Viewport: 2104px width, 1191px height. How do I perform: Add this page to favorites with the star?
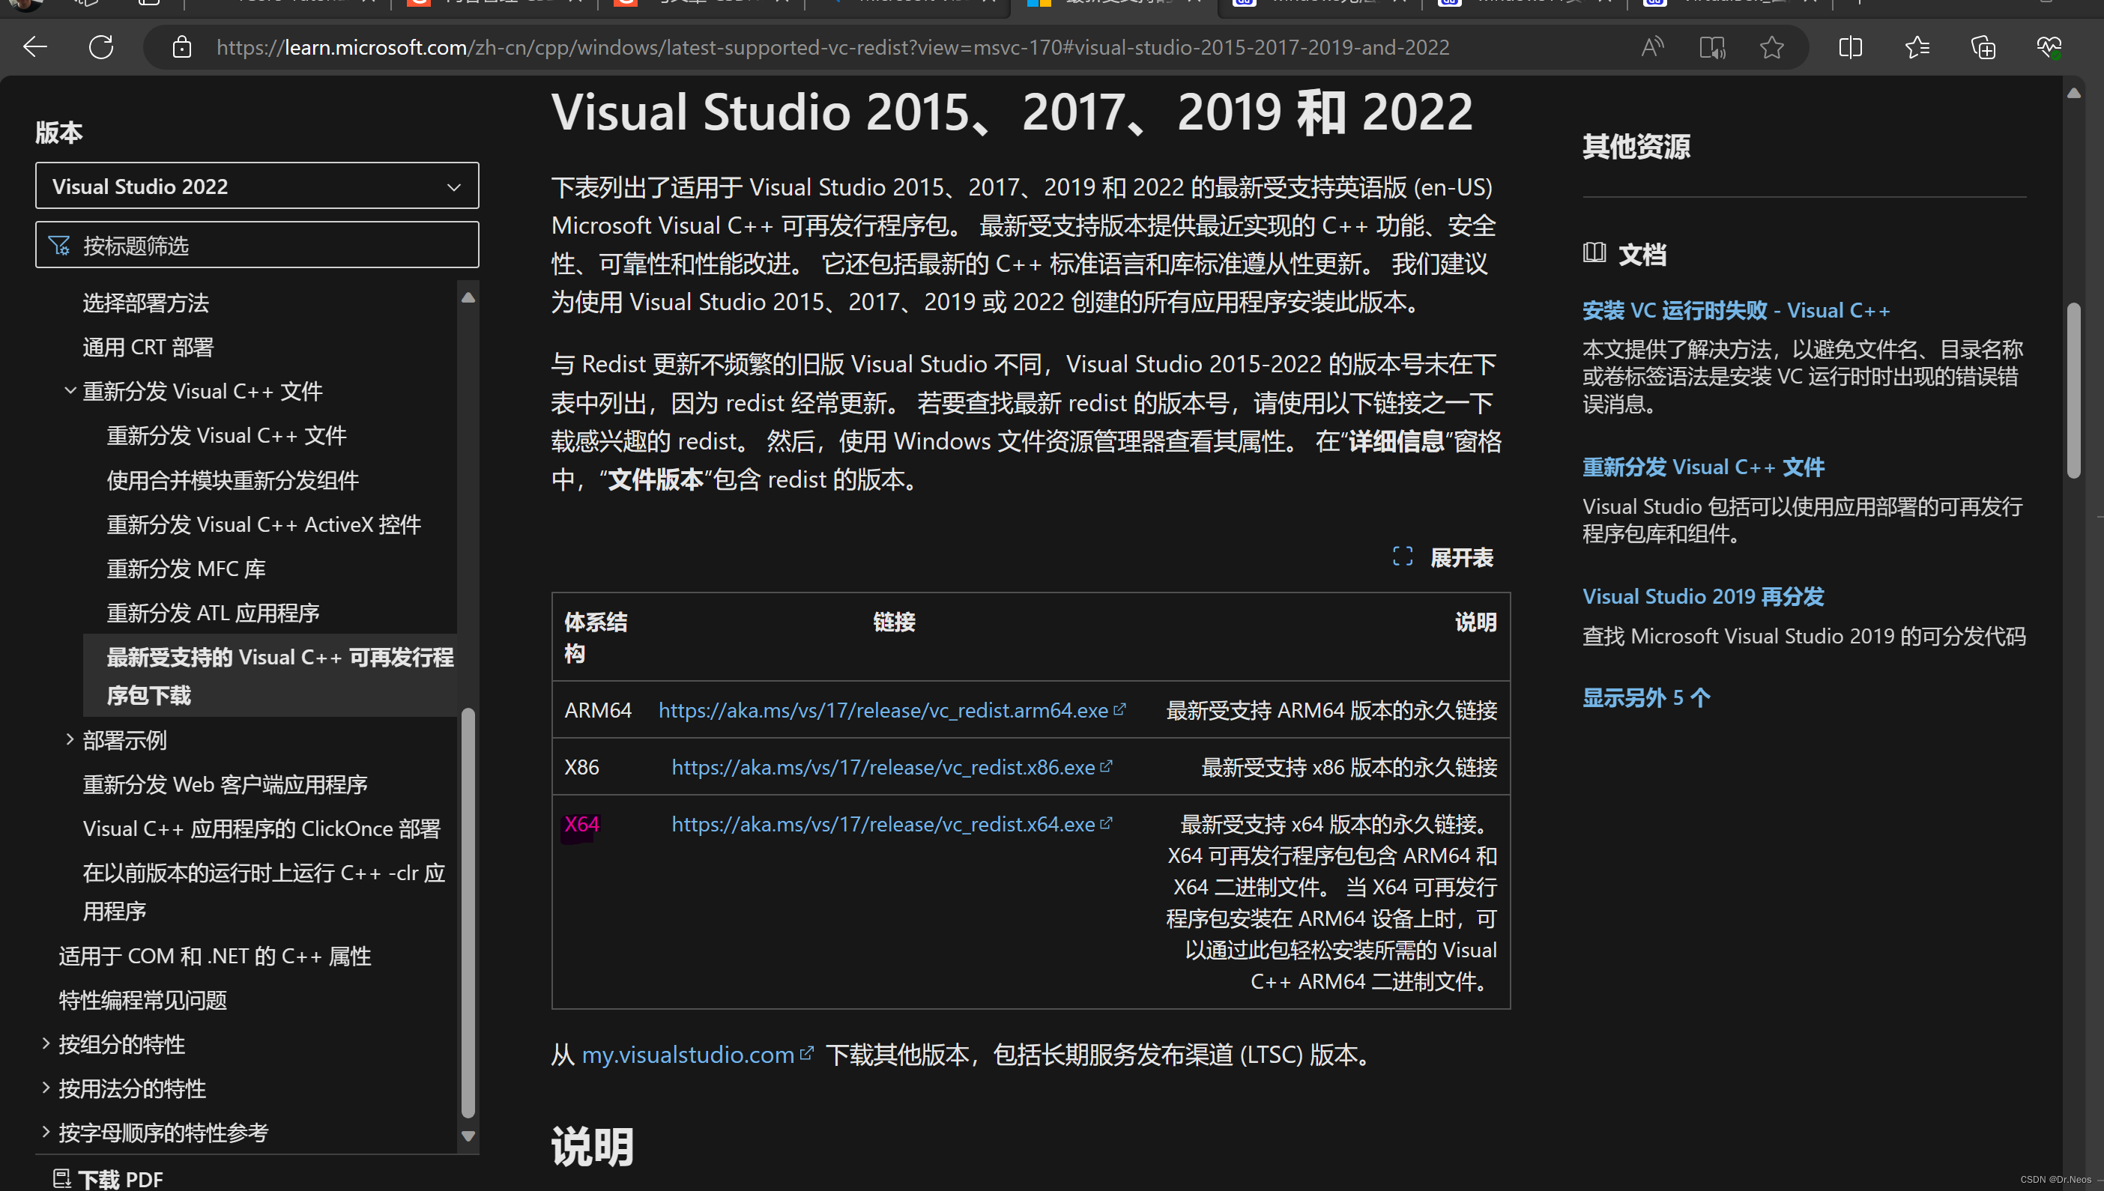[x=1772, y=47]
